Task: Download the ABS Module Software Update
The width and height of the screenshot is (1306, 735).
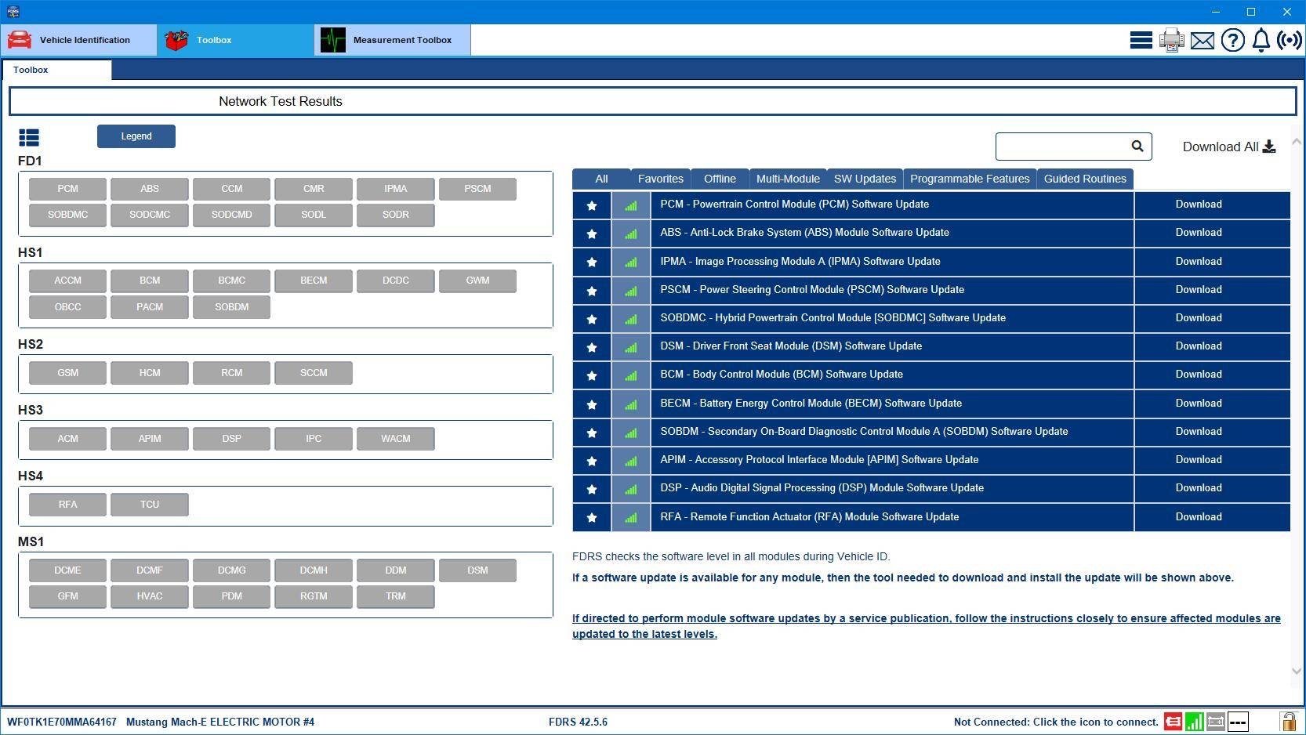Action: pos(1199,233)
